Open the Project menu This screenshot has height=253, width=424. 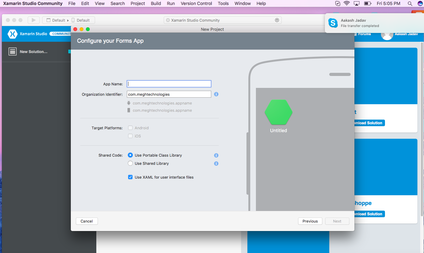(138, 3)
